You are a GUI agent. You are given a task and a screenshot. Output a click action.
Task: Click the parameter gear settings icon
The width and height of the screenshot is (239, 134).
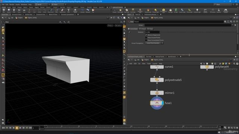click(x=225, y=22)
